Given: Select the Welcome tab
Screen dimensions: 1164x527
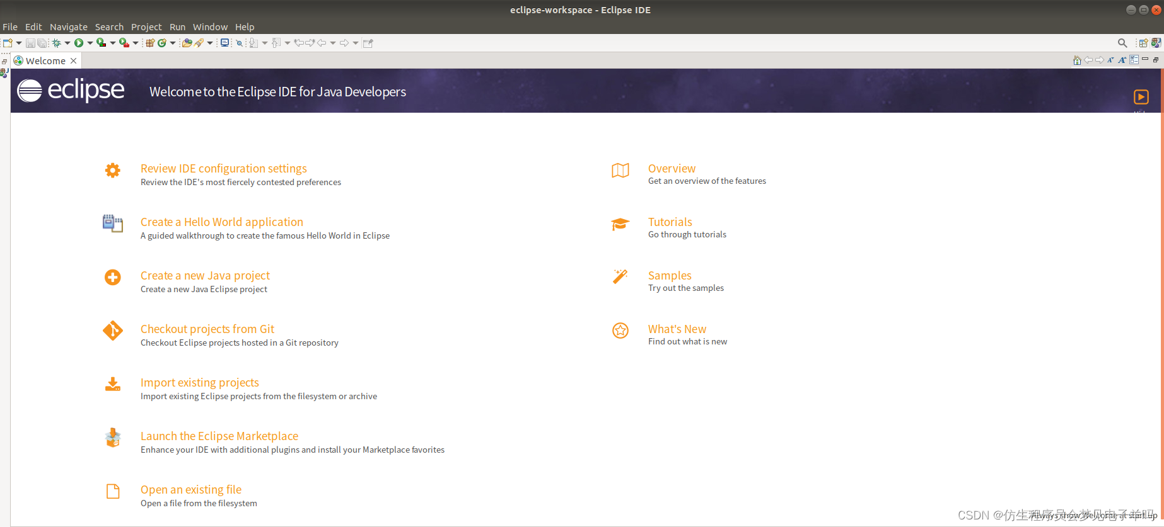Looking at the screenshot, I should [x=45, y=60].
